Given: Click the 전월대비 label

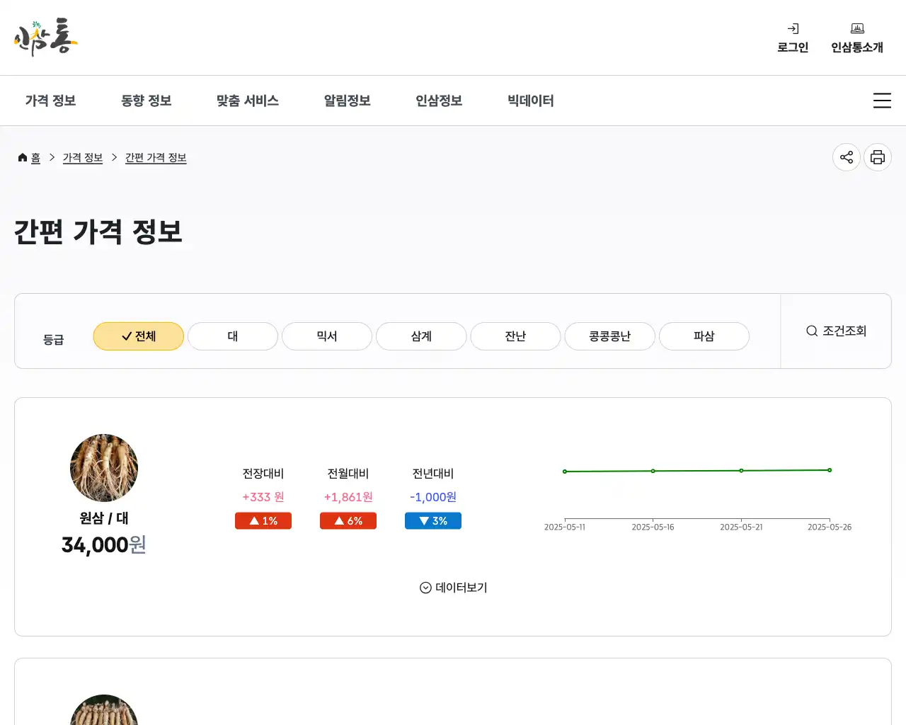Looking at the screenshot, I should click(x=348, y=474).
